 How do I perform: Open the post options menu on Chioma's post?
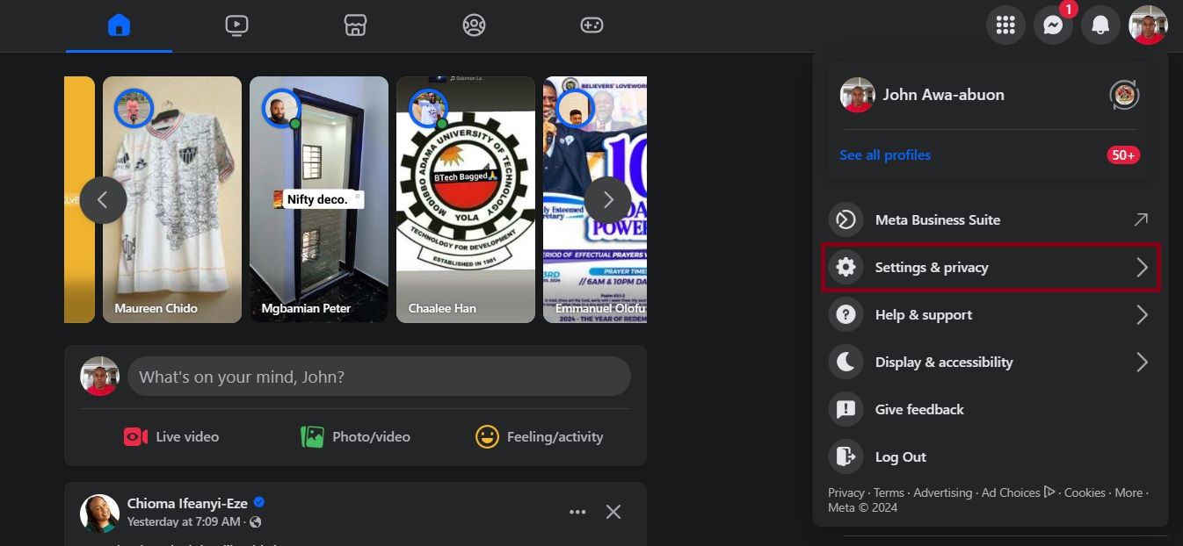[x=577, y=512]
